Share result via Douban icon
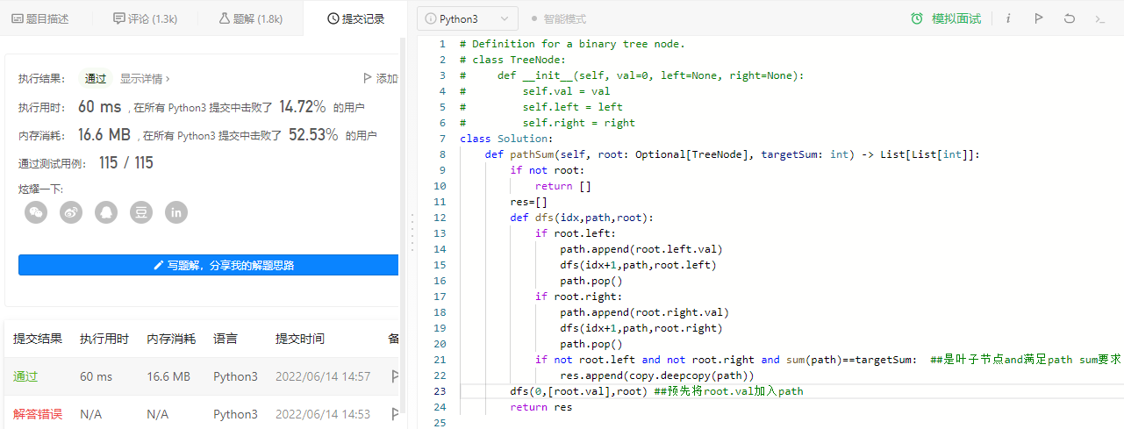The width and height of the screenshot is (1124, 429). (x=141, y=212)
